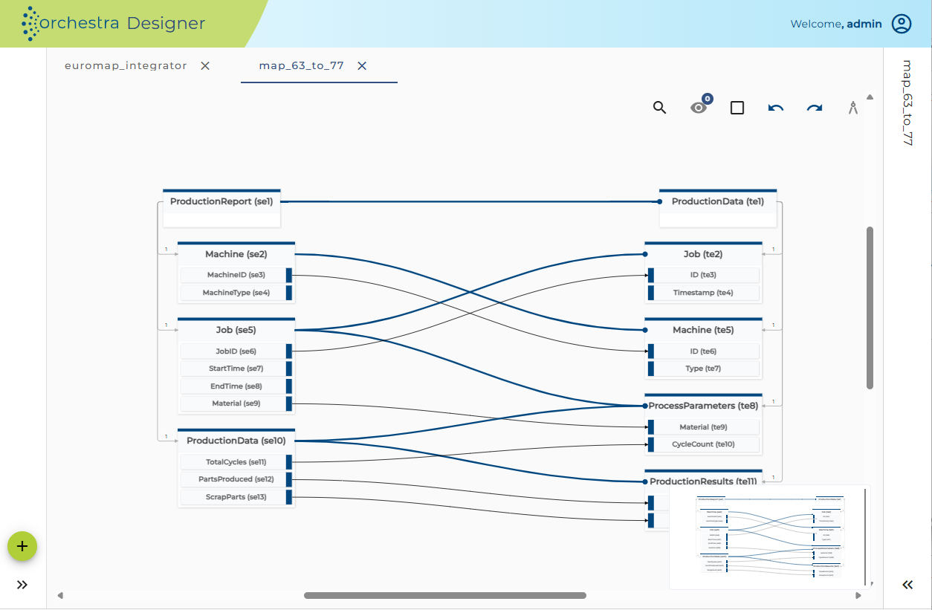Click the MachineType (se4) field
Viewport: 932px width, 610px height.
233,293
